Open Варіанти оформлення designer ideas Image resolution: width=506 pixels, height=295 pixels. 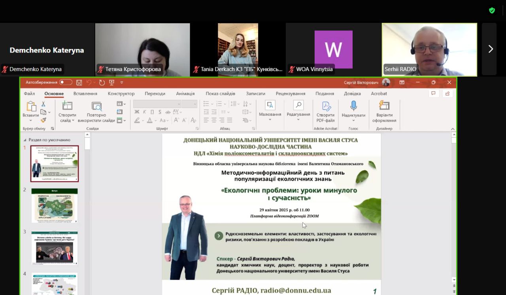pyautogui.click(x=384, y=105)
